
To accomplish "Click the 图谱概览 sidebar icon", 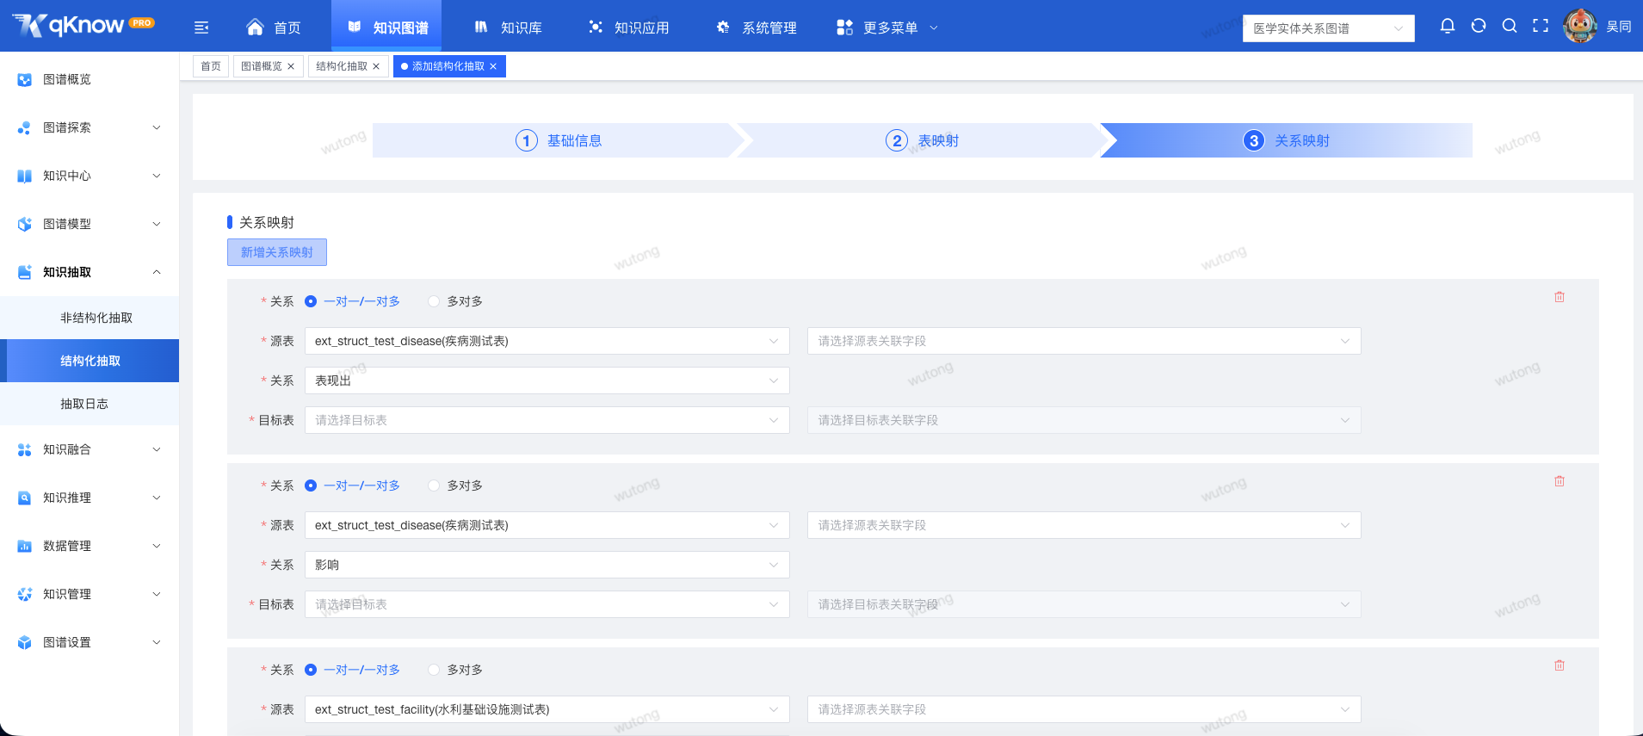I will [x=25, y=79].
